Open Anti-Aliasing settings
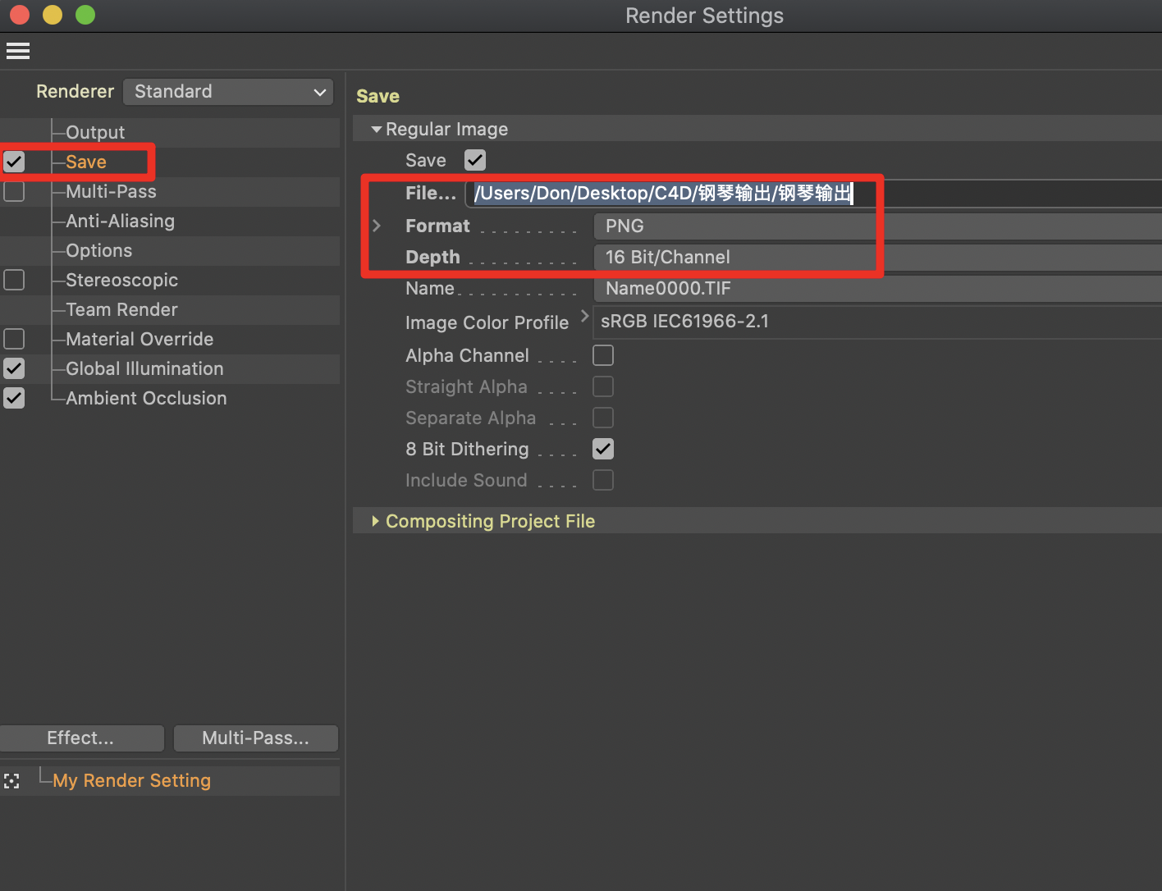 pyautogui.click(x=120, y=221)
